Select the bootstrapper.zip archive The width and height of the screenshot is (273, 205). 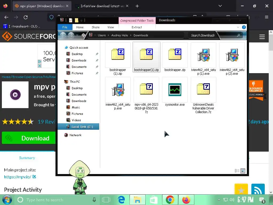tap(175, 57)
